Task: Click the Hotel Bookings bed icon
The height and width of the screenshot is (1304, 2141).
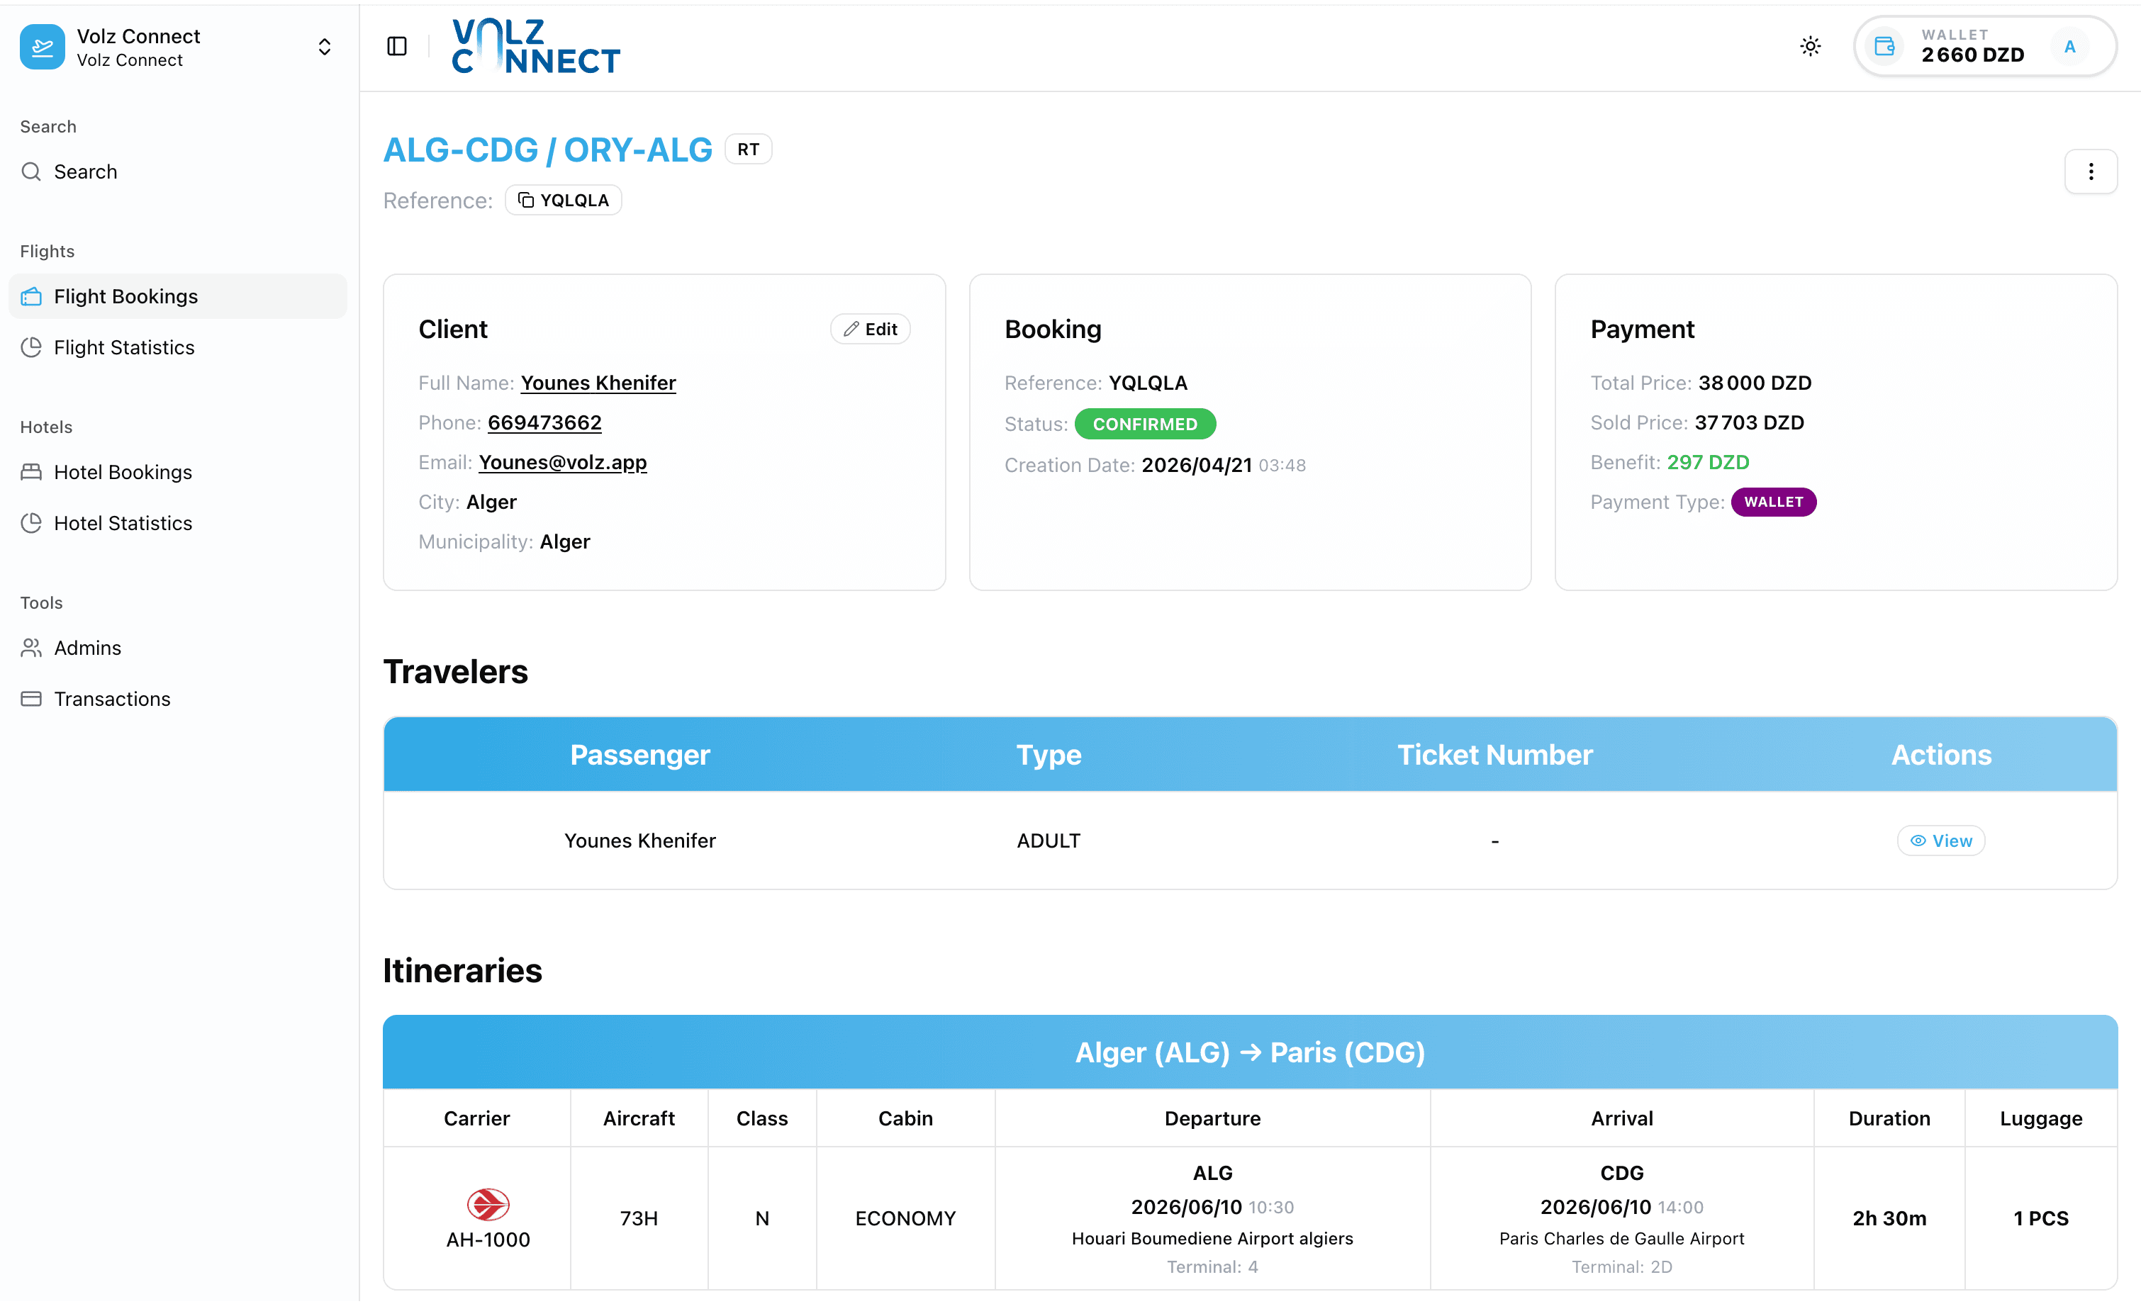Action: (31, 472)
